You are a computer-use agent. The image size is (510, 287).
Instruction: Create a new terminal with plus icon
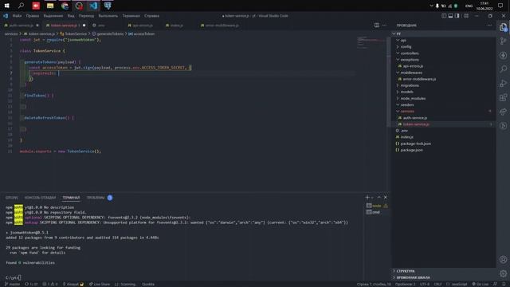click(367, 197)
